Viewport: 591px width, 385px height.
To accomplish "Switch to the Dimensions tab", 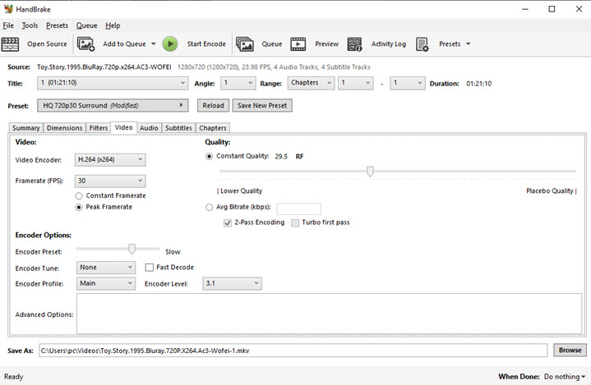I will (64, 128).
